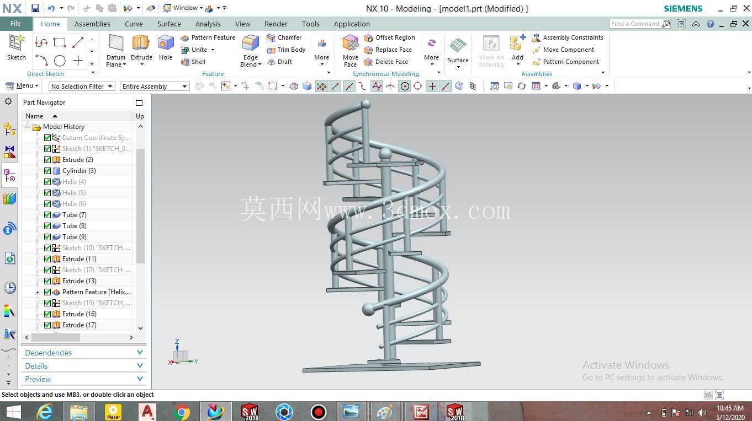The height and width of the screenshot is (421, 752).
Task: Click the Delete Face button
Action: click(x=386, y=62)
